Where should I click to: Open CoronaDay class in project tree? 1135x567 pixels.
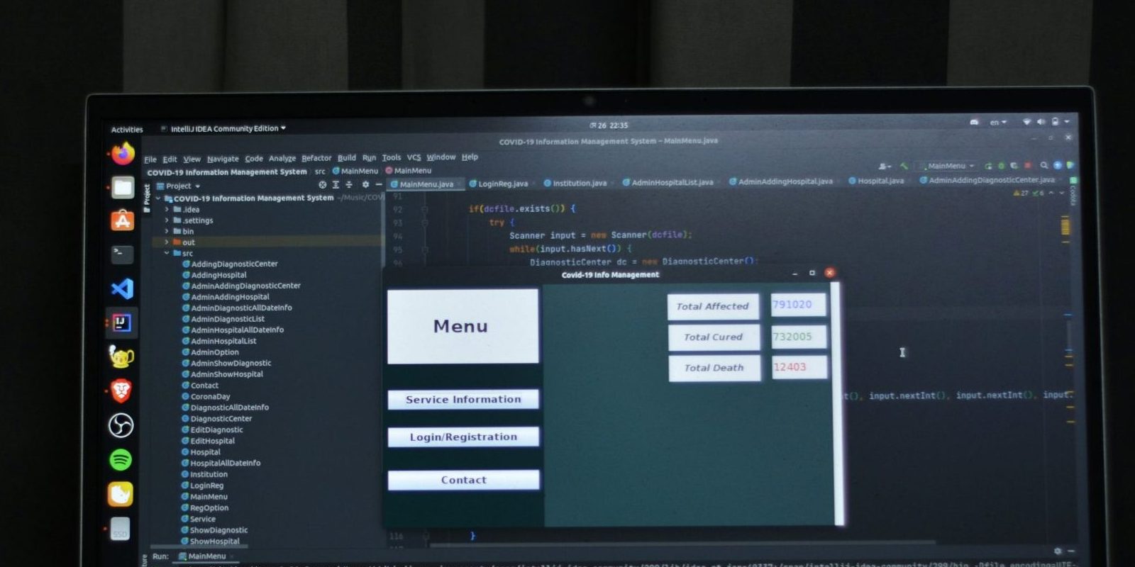pyautogui.click(x=210, y=397)
